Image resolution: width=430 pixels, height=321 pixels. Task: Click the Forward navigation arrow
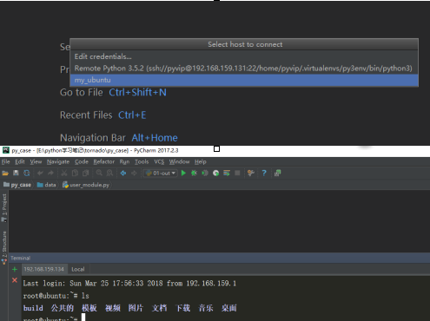click(134, 173)
